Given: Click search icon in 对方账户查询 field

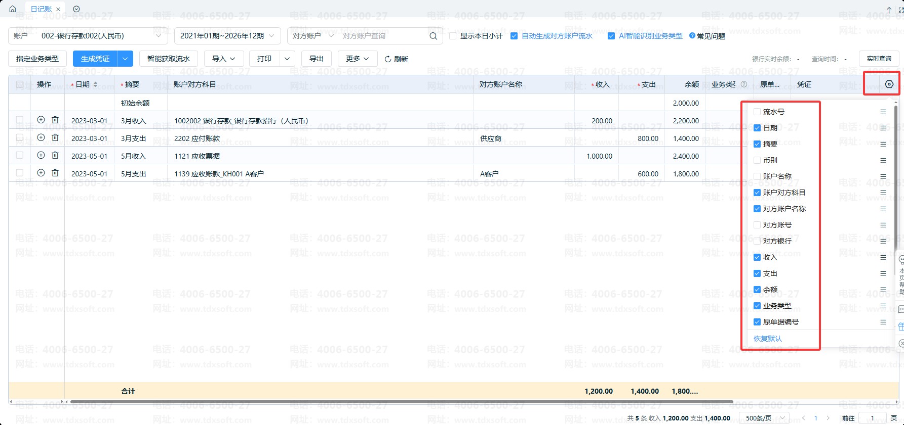Looking at the screenshot, I should (x=433, y=36).
